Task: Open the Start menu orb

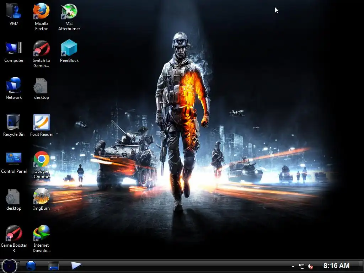Action: 10,266
